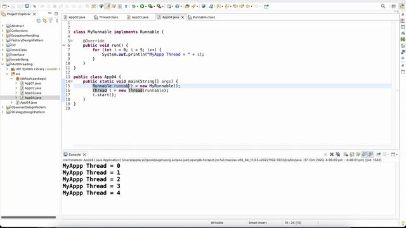The height and width of the screenshot is (228, 406).
Task: Expand the Collections project
Action: pos(3,31)
